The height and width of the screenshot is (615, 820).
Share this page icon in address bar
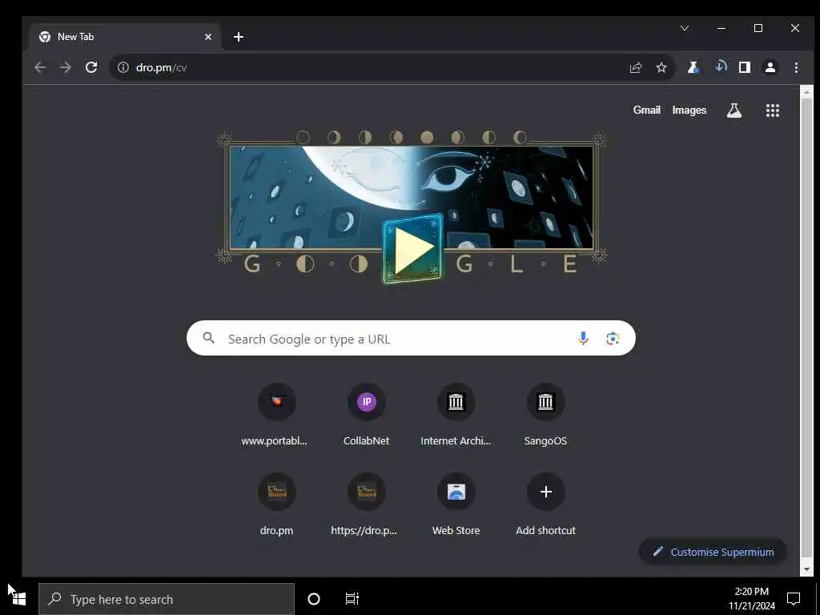[x=635, y=67]
